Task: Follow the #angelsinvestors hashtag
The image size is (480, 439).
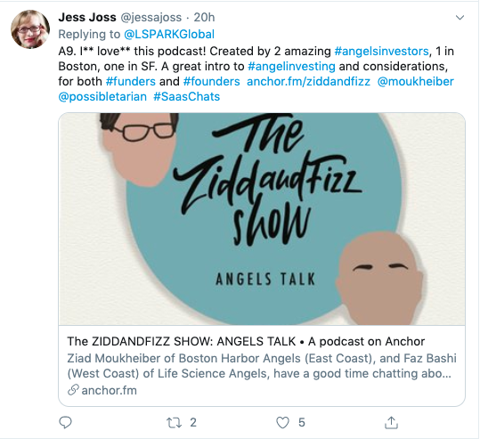Action: pos(381,51)
